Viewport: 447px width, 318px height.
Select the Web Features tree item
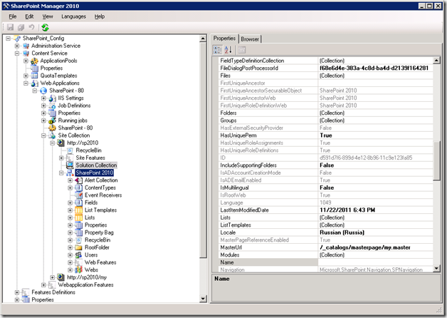(x=100, y=262)
